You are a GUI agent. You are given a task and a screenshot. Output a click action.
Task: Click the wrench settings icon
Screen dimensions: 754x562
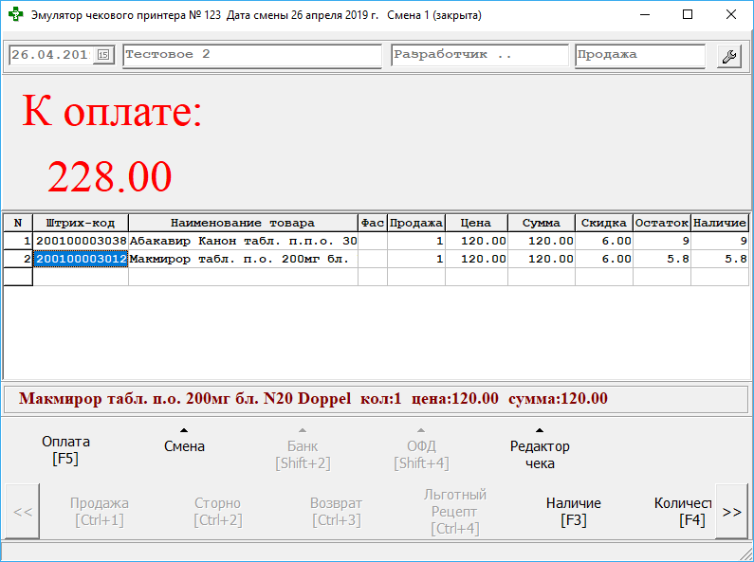(x=729, y=55)
